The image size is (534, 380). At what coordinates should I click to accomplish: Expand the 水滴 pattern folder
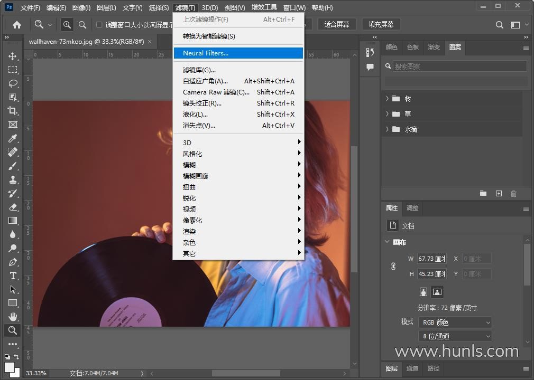pos(387,129)
